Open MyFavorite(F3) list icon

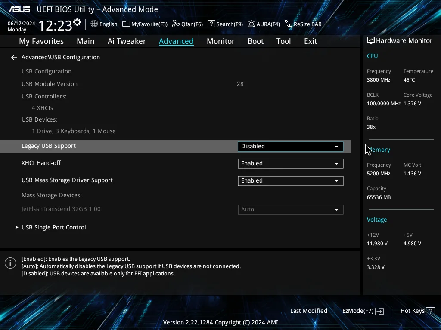click(126, 24)
